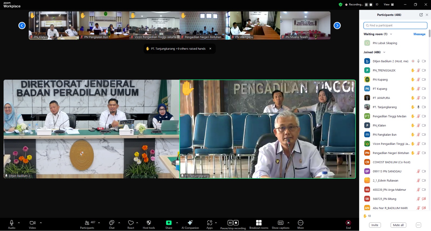Open the React emoji menu

131,224
